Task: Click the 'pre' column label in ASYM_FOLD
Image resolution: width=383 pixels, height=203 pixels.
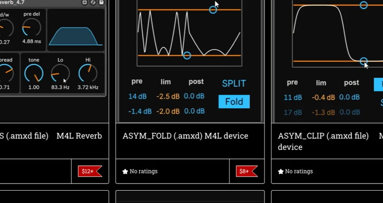Action: pos(137,82)
